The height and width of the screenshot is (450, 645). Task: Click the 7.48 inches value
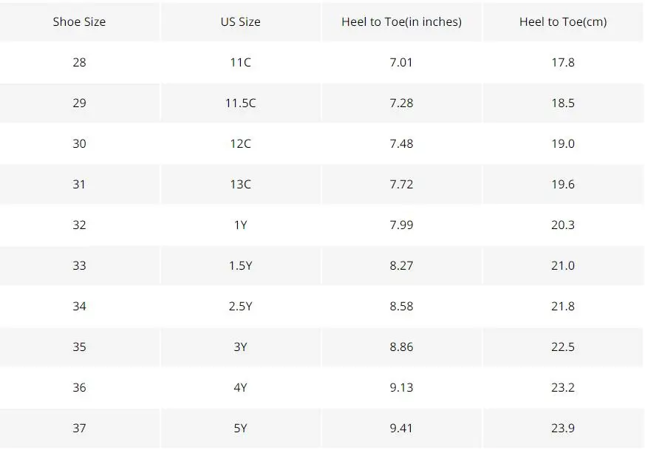[401, 143]
